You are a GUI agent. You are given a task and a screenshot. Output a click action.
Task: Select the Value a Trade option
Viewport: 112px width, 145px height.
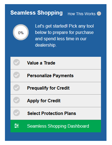[x=56, y=63]
